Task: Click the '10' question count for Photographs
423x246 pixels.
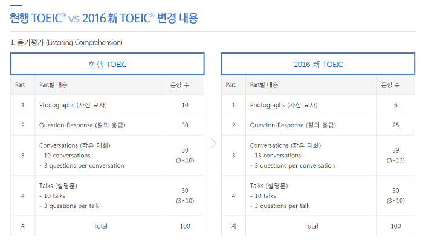Action: pos(185,105)
